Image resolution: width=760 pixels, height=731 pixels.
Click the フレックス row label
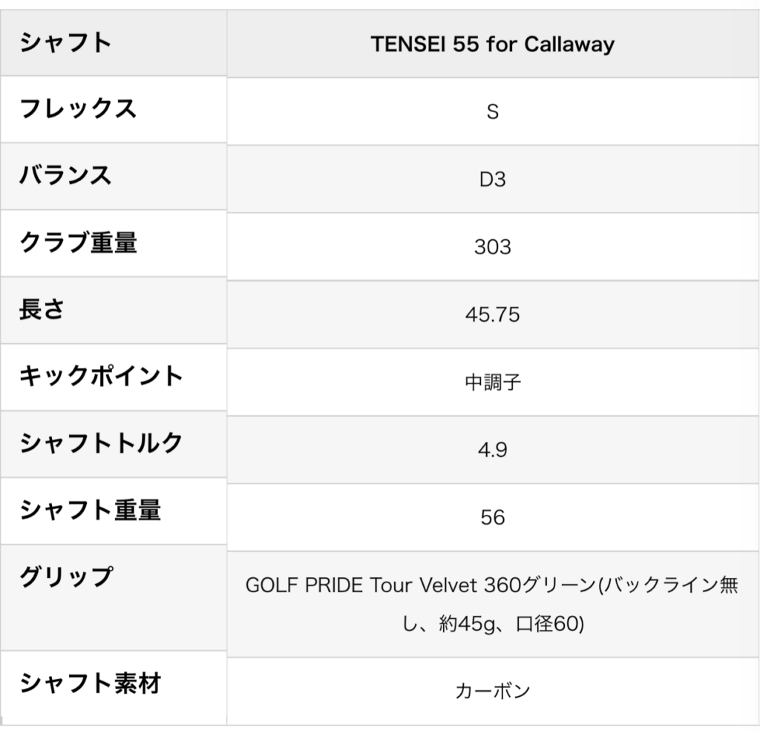click(x=78, y=108)
